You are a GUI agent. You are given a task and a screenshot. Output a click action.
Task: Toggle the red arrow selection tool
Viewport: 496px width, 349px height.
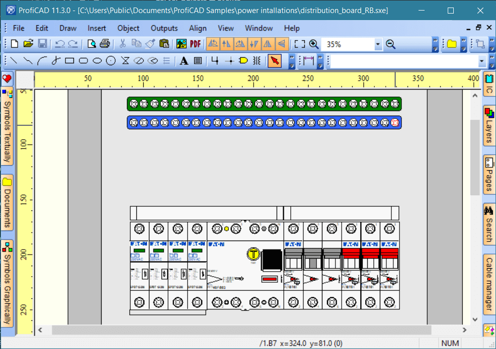[275, 61]
